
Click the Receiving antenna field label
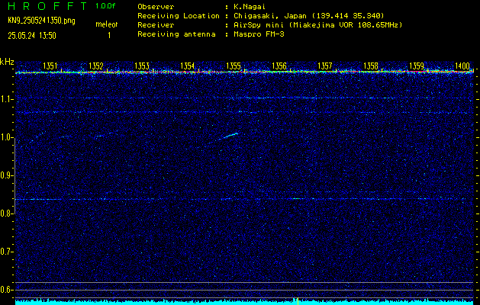(176, 34)
